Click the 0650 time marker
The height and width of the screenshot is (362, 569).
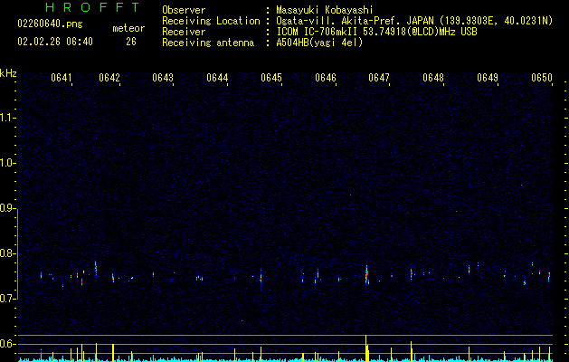point(542,78)
